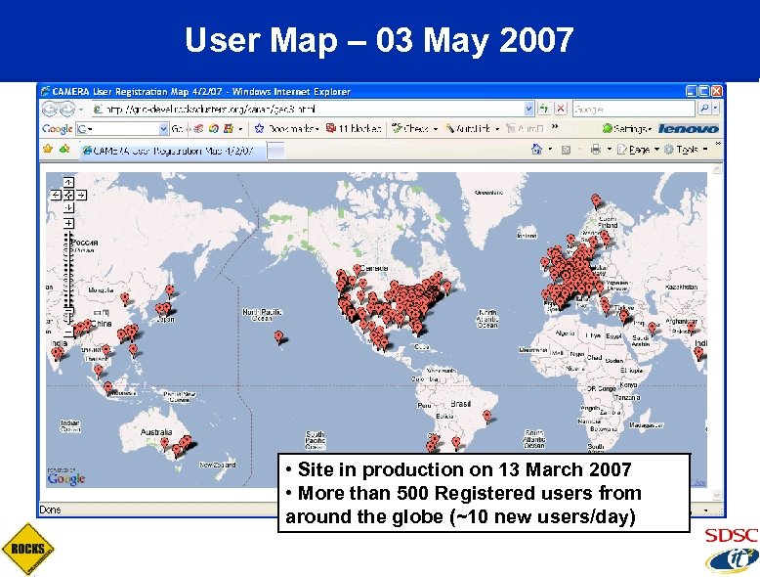Open the Page menu
The width and height of the screenshot is (760, 577).
point(638,150)
